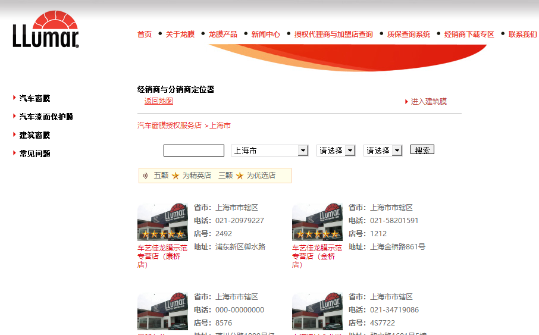Click phone number 021-34719086
539x335 pixels.
point(394,310)
